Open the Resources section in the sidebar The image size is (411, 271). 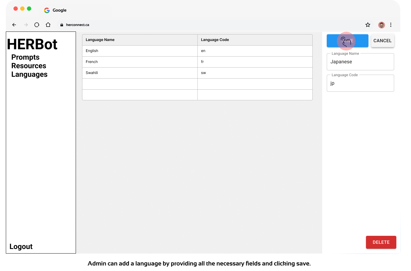click(29, 66)
